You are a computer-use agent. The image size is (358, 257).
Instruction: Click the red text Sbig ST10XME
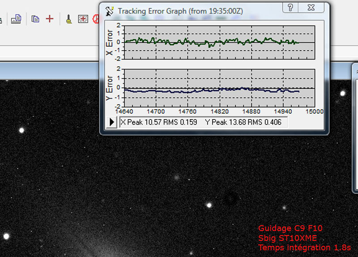pyautogui.click(x=287, y=238)
